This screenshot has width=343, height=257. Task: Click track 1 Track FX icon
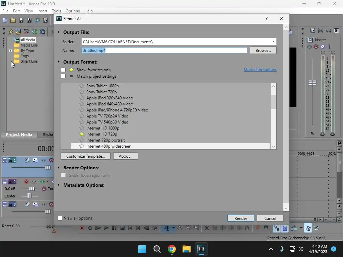click(x=43, y=160)
